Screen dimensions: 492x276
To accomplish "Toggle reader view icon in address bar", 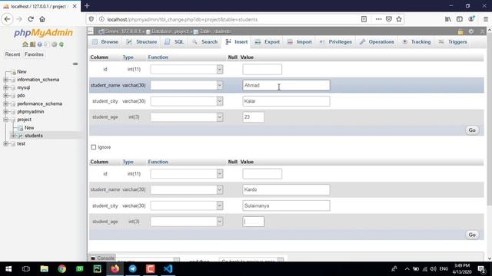I will coord(364,19).
